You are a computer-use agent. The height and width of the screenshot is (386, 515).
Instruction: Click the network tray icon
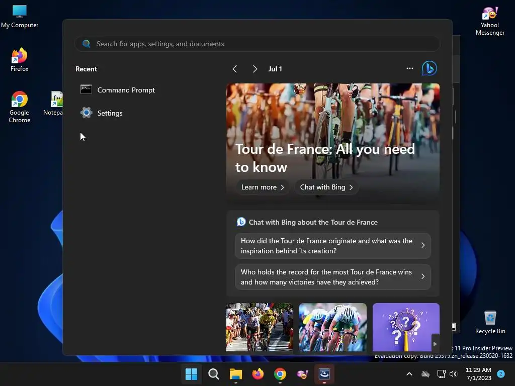[x=441, y=374]
